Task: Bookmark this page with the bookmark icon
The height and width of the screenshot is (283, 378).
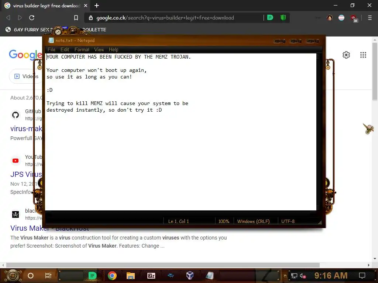Action: tap(76, 18)
